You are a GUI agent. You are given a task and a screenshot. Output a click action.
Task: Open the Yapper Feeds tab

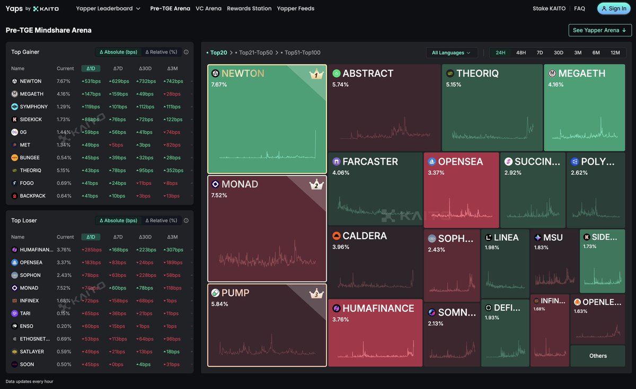pyautogui.click(x=295, y=8)
